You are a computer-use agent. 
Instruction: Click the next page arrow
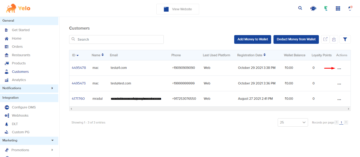(346, 122)
